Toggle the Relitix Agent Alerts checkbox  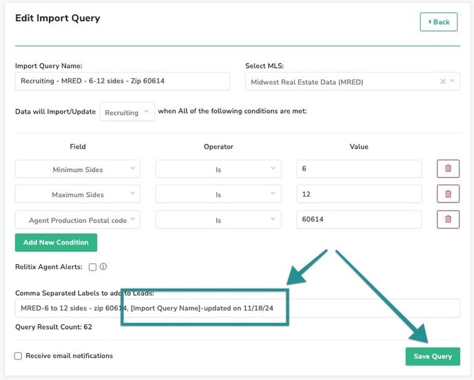tap(92, 267)
